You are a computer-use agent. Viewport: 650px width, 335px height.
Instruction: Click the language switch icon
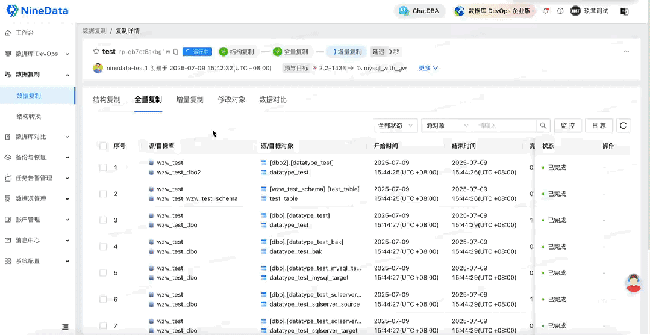click(x=624, y=11)
